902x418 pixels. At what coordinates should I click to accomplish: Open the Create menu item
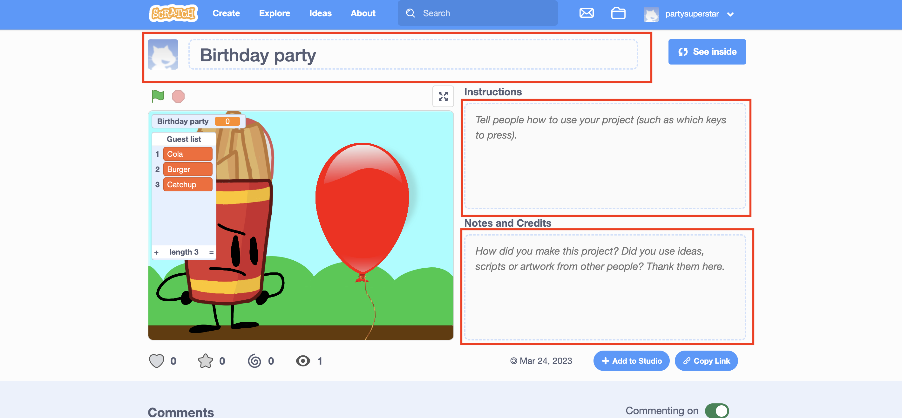(x=226, y=13)
